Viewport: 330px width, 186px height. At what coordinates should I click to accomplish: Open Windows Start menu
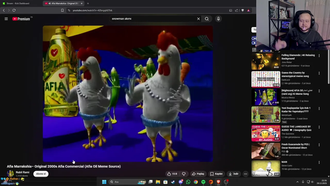click(104, 182)
